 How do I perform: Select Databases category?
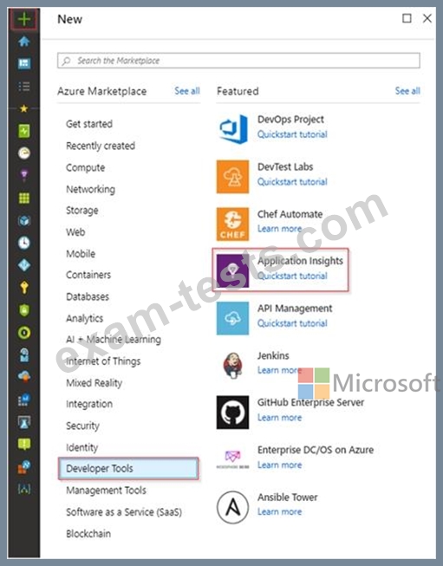(x=88, y=296)
